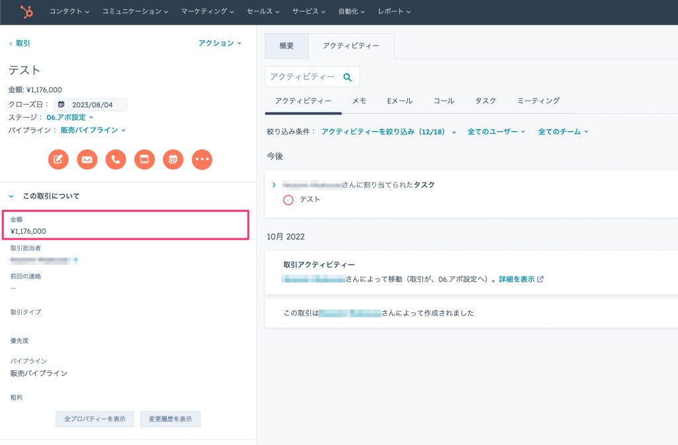Click the 10月 2022 date heading
This screenshot has width=678, height=445.
pyautogui.click(x=285, y=237)
